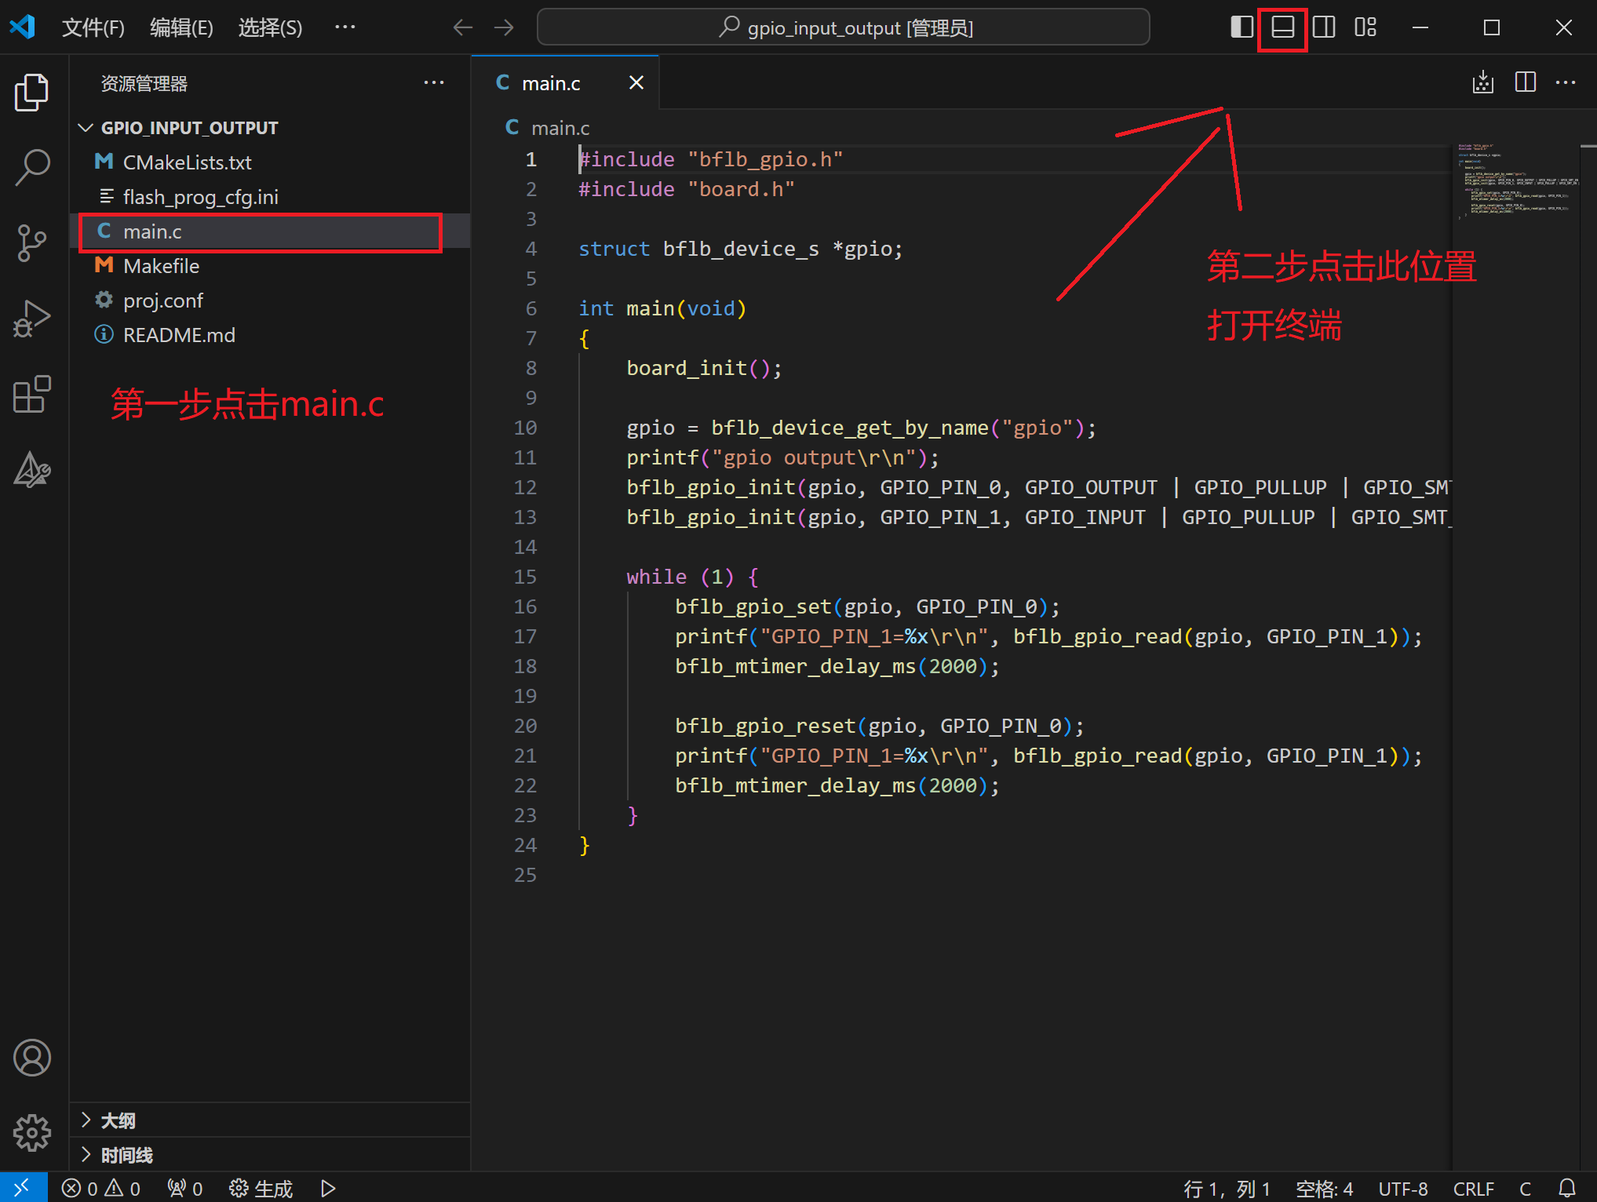1597x1202 pixels.
Task: Click the command center search box
Action: click(x=844, y=27)
